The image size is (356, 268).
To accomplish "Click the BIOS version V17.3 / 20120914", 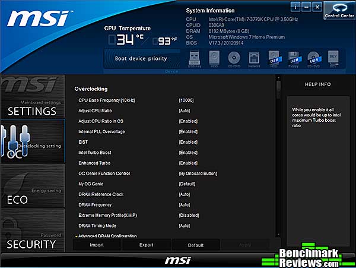I will click(x=226, y=43).
